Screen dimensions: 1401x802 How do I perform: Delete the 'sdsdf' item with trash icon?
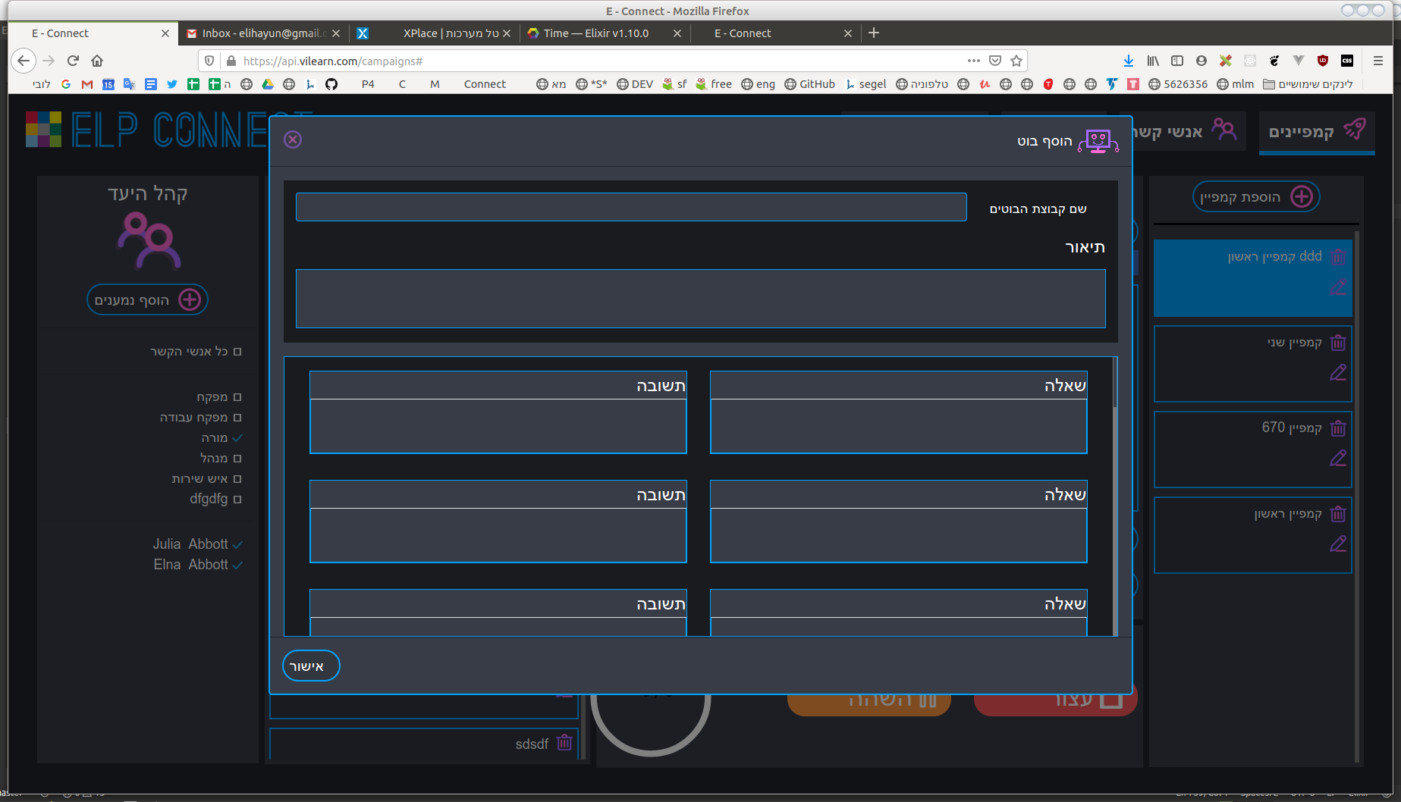[564, 742]
